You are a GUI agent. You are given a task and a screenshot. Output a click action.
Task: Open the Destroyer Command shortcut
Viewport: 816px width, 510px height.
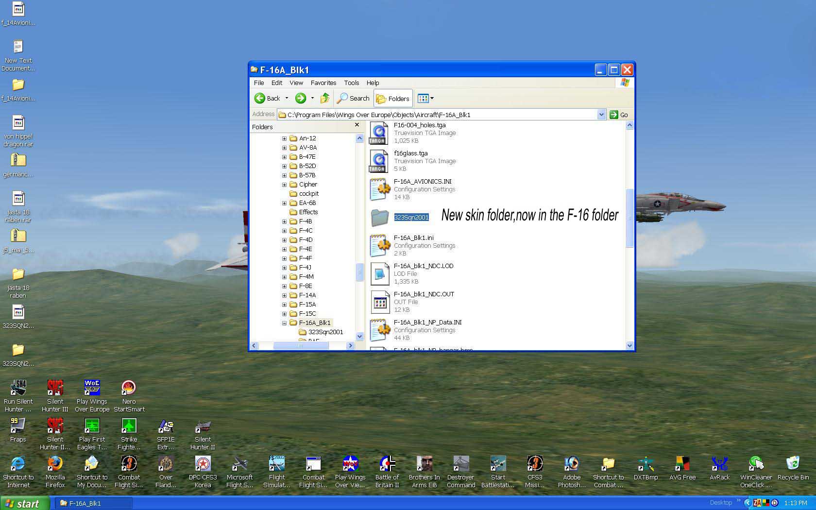(x=461, y=472)
